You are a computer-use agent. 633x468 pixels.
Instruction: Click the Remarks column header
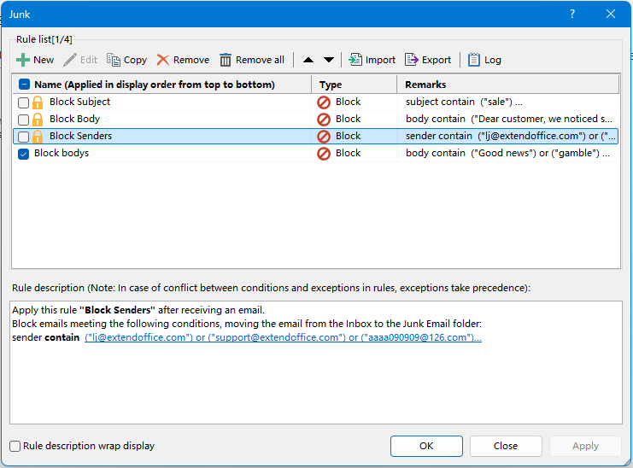pos(507,85)
